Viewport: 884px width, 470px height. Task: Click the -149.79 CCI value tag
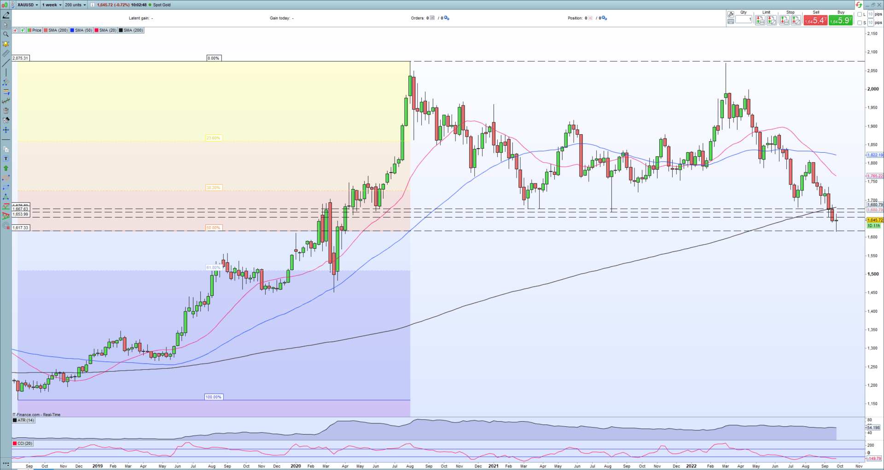874,459
